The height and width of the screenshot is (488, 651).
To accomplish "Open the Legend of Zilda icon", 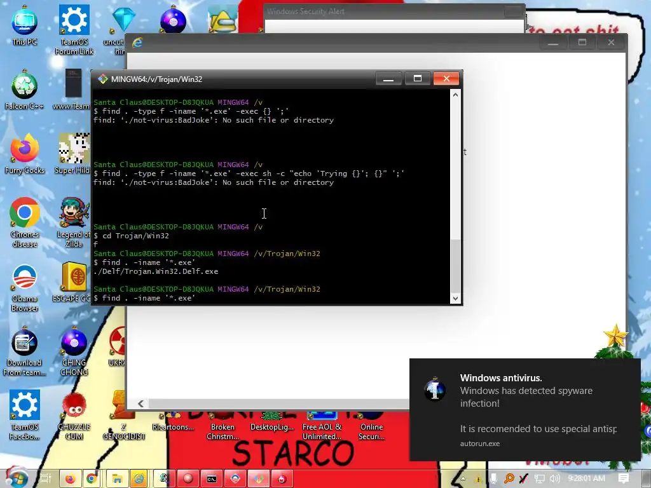I will click(x=74, y=223).
